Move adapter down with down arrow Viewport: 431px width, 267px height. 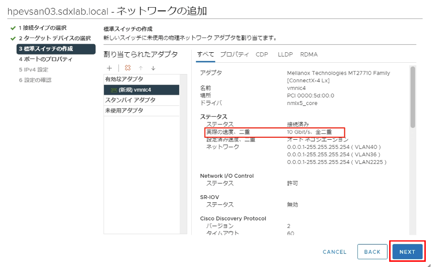pyautogui.click(x=153, y=68)
